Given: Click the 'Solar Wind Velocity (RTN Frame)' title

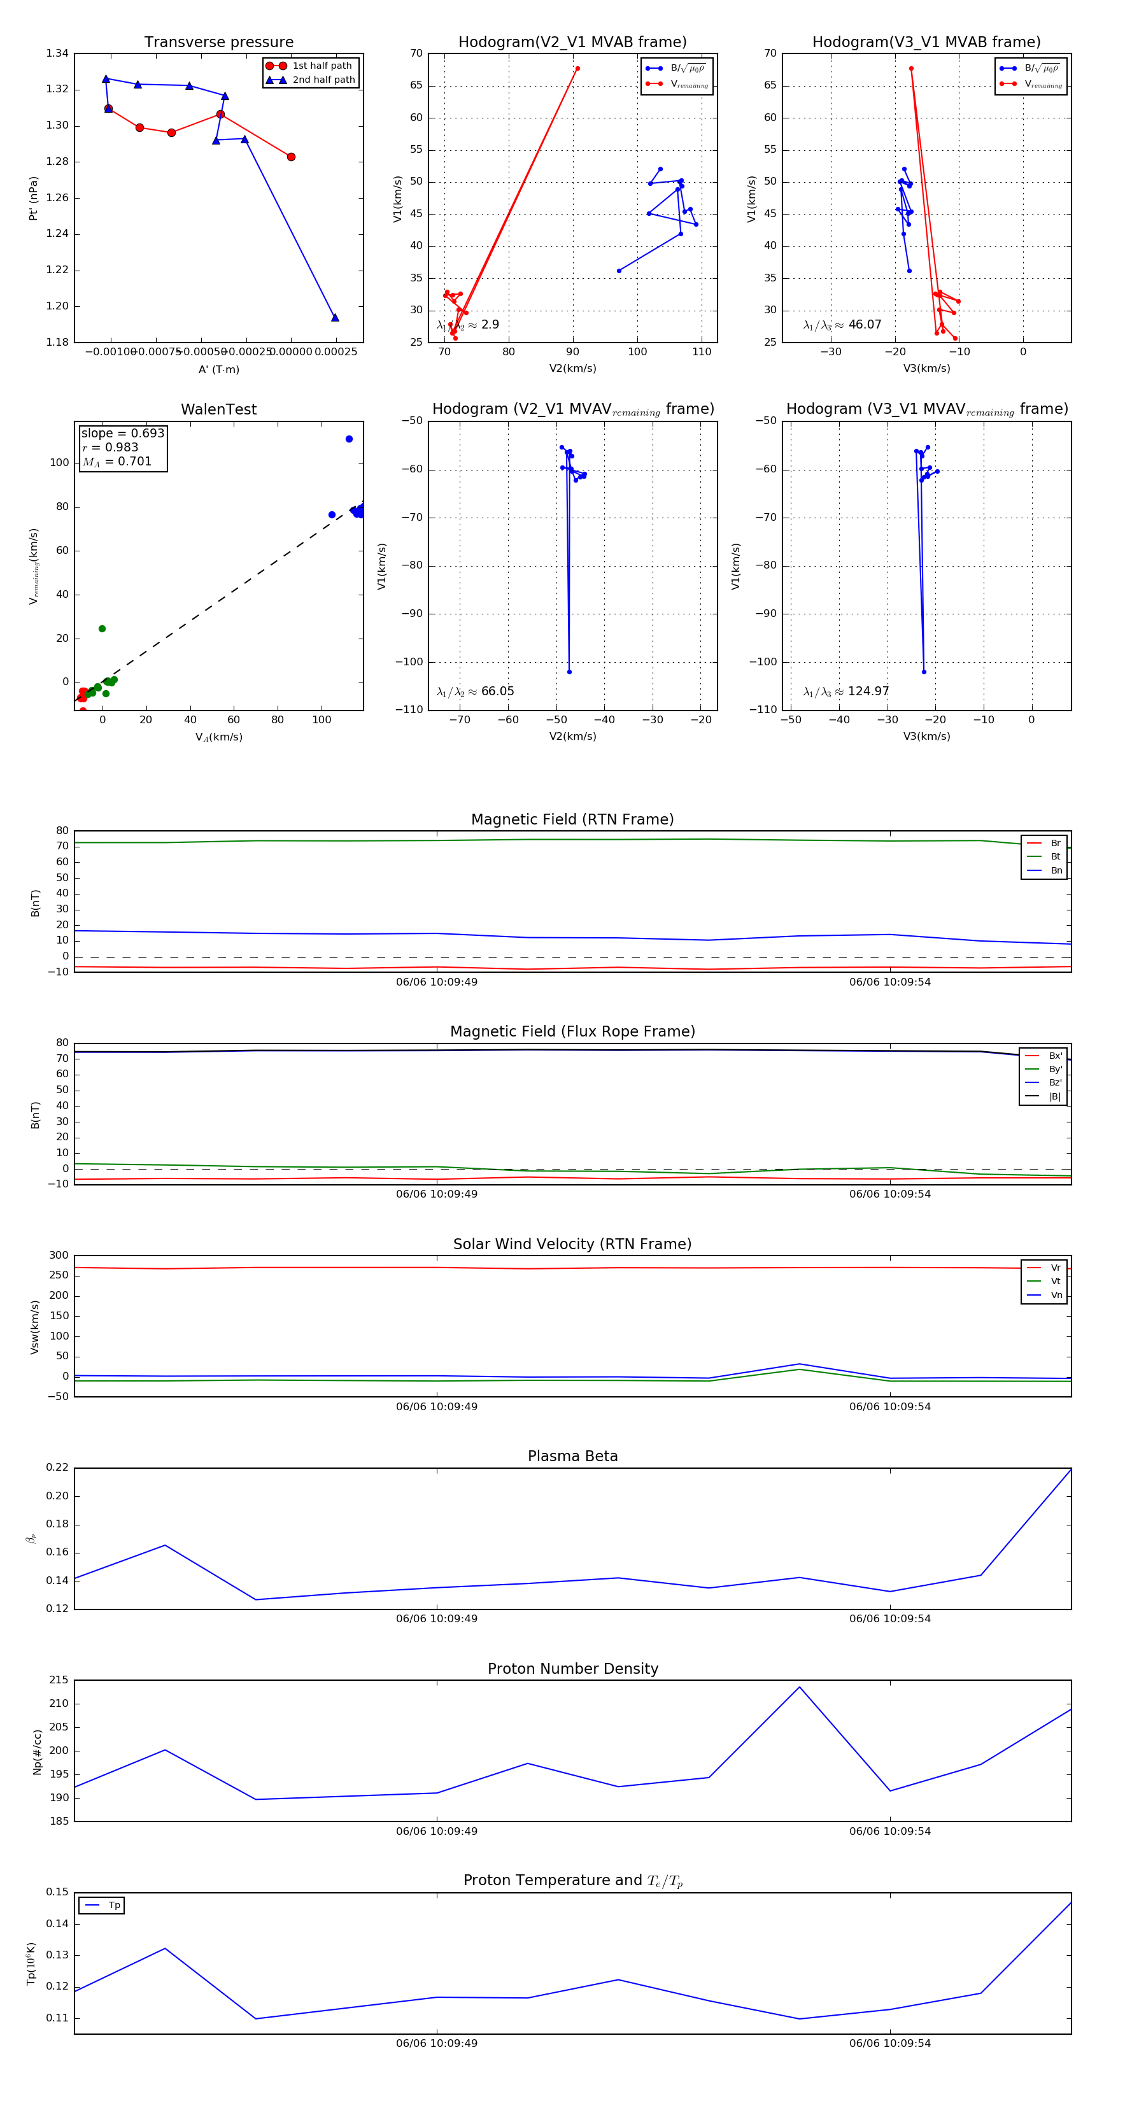Looking at the screenshot, I should 572,1245.
